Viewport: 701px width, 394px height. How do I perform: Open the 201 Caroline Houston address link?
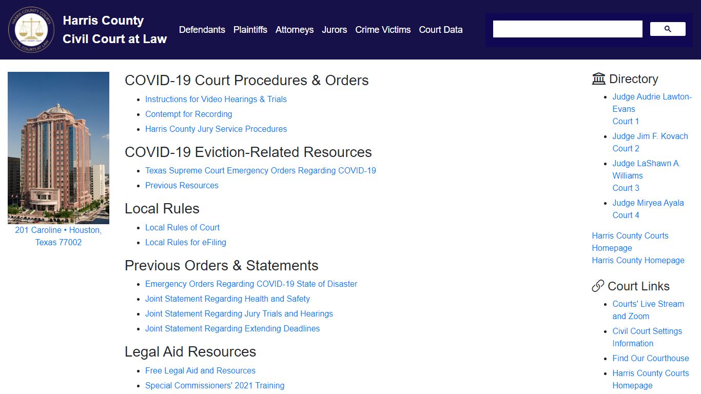click(x=59, y=237)
